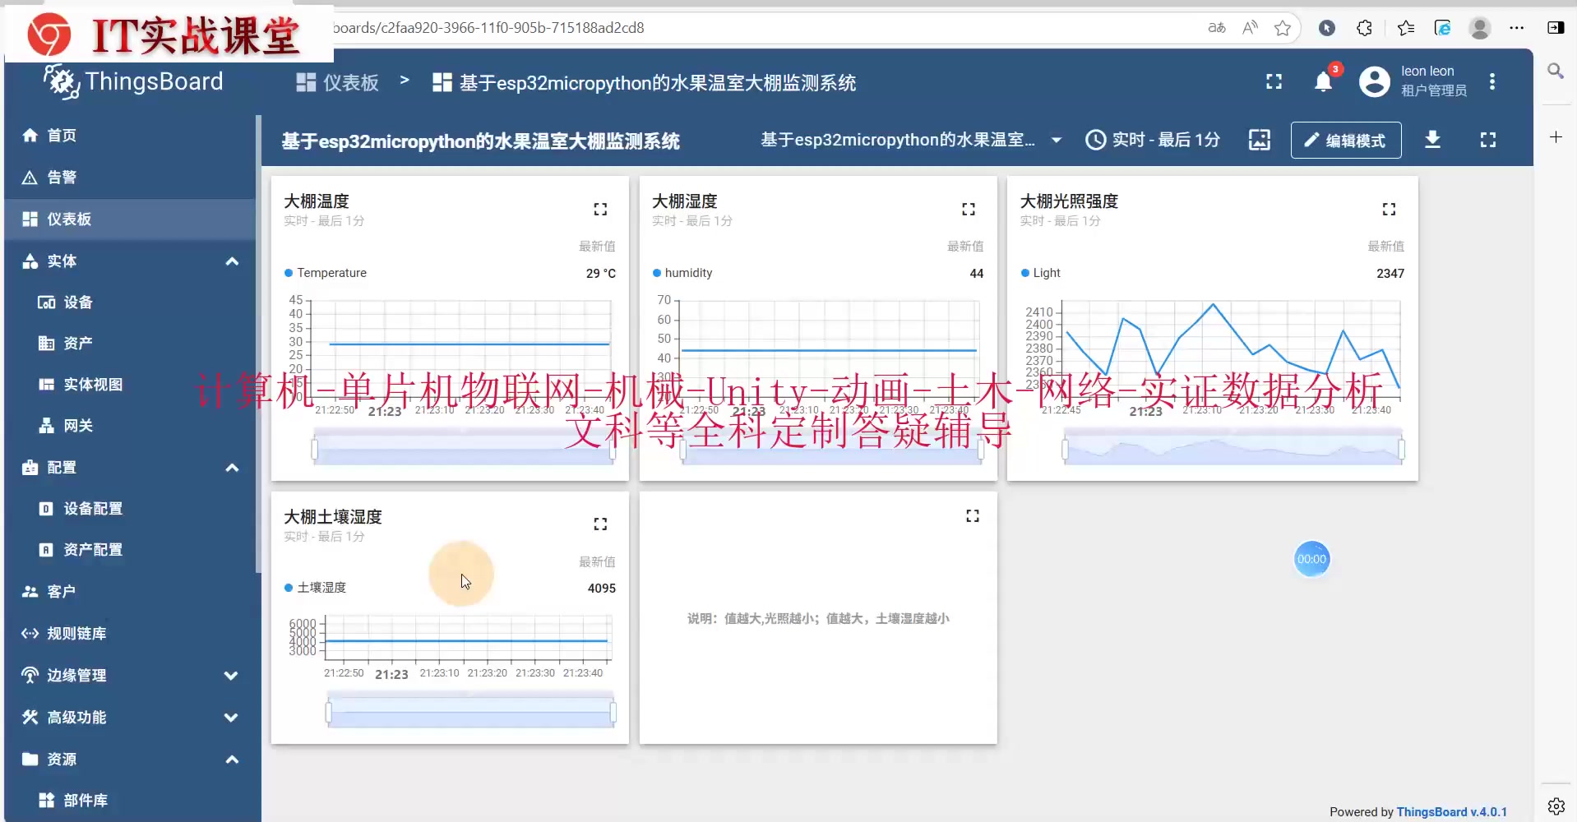Expand the 边缘管理 section
Image resolution: width=1577 pixels, height=822 pixels.
(x=231, y=676)
